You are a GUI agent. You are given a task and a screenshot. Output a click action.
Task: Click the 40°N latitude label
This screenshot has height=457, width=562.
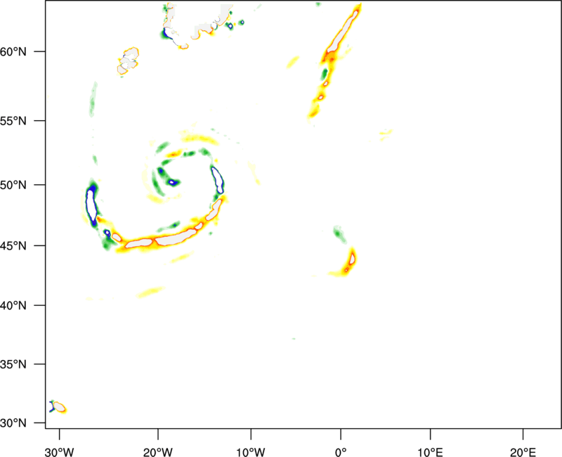13,306
